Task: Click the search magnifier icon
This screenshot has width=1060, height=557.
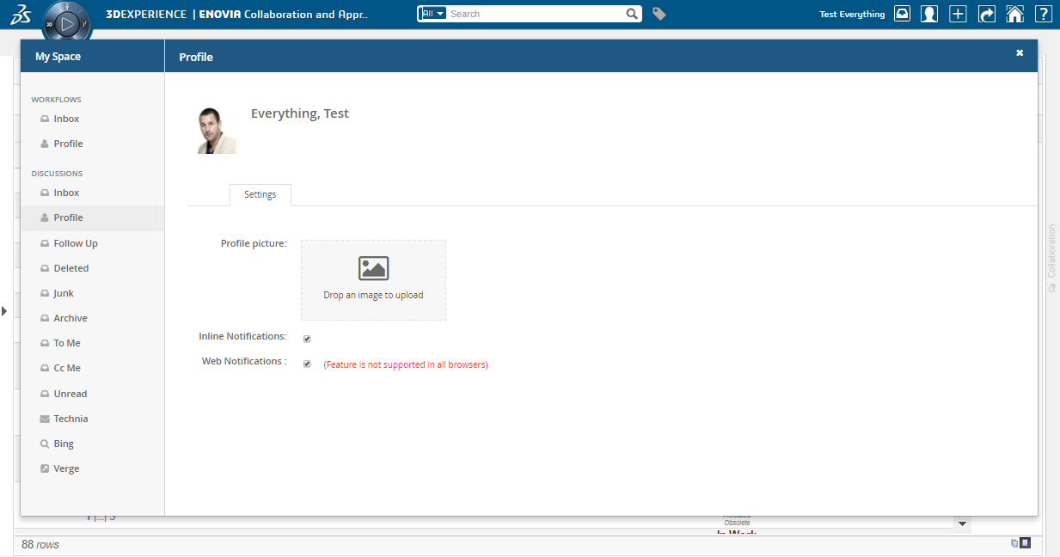Action: click(x=632, y=14)
